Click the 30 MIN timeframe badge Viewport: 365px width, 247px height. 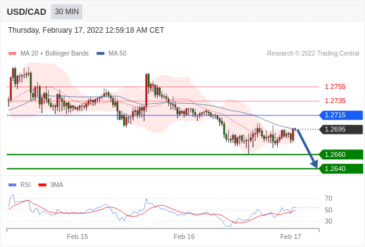tap(67, 12)
